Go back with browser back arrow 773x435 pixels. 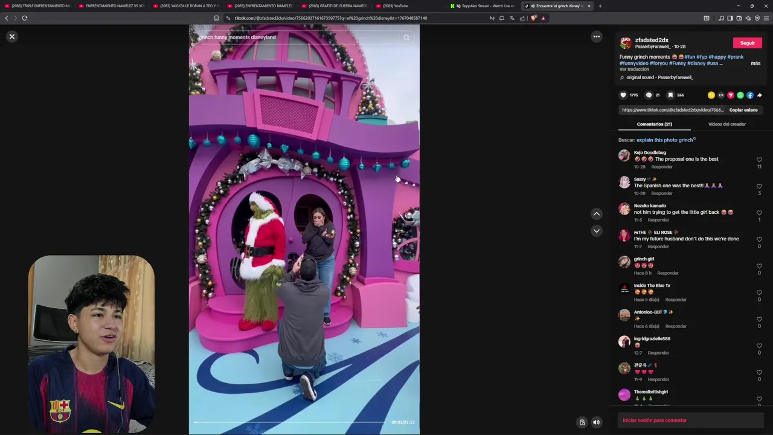pos(7,18)
